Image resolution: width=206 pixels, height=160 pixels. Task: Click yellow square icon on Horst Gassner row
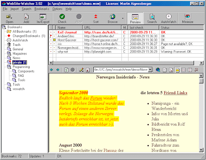(54, 40)
